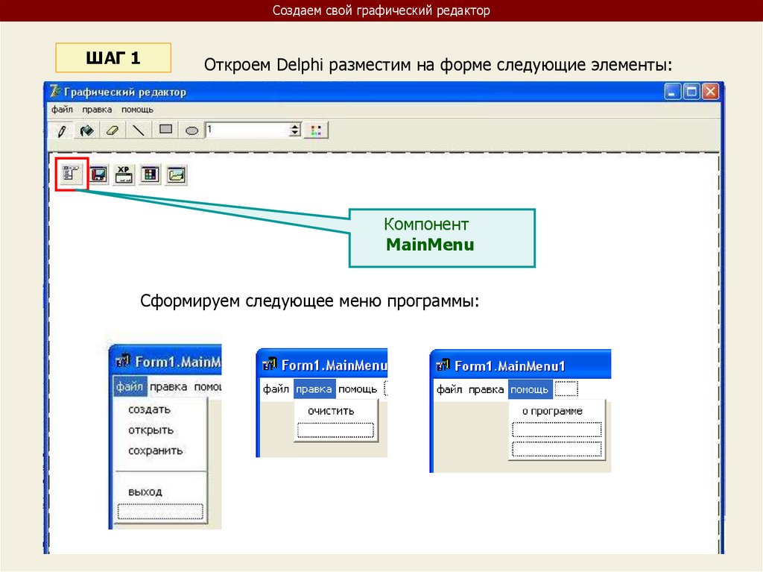Increase line width with spinner up arrow

294,126
